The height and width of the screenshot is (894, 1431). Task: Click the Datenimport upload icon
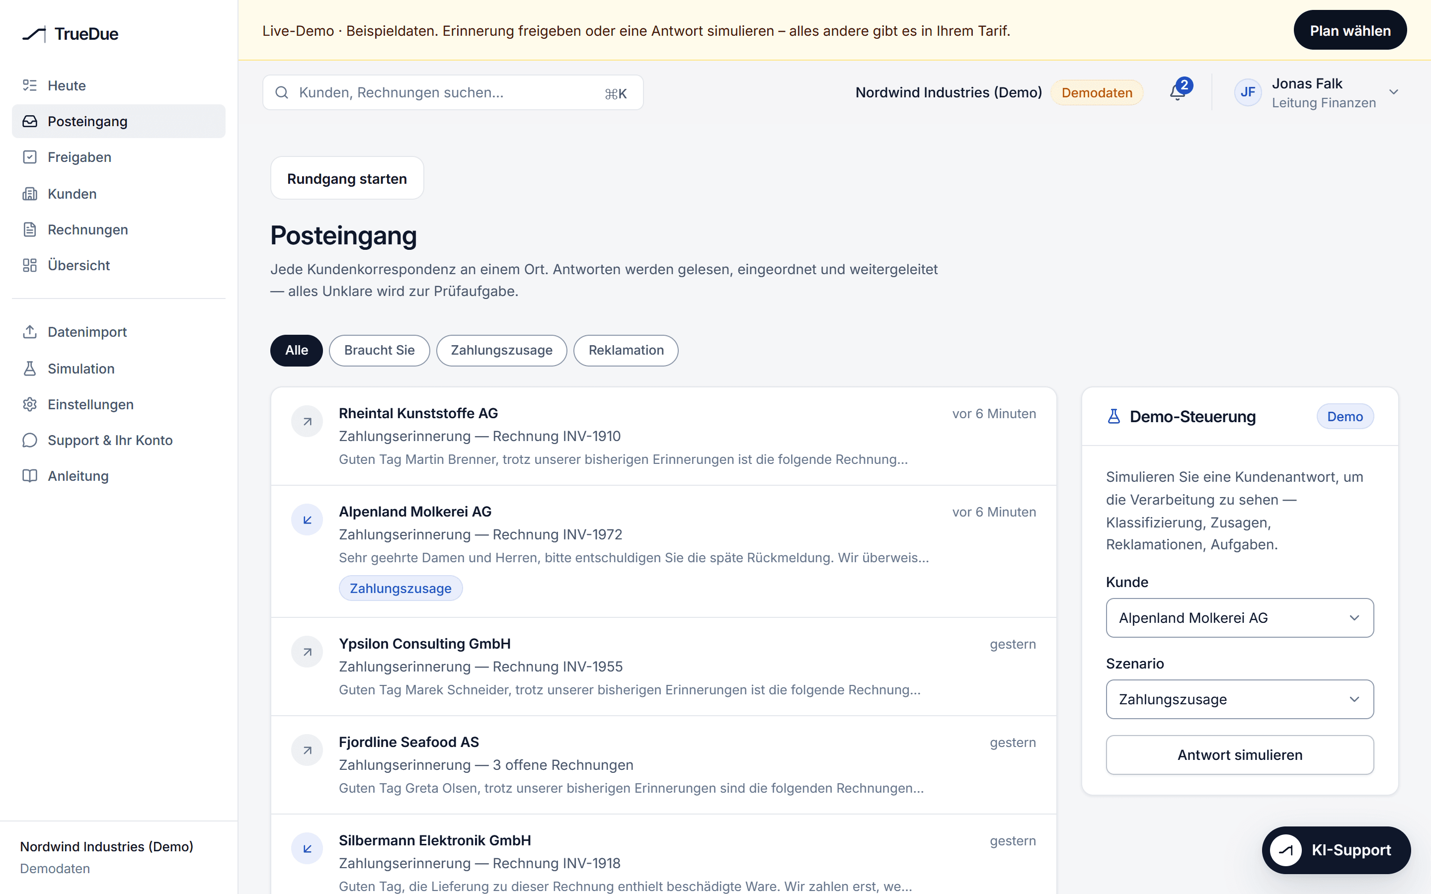(x=30, y=332)
